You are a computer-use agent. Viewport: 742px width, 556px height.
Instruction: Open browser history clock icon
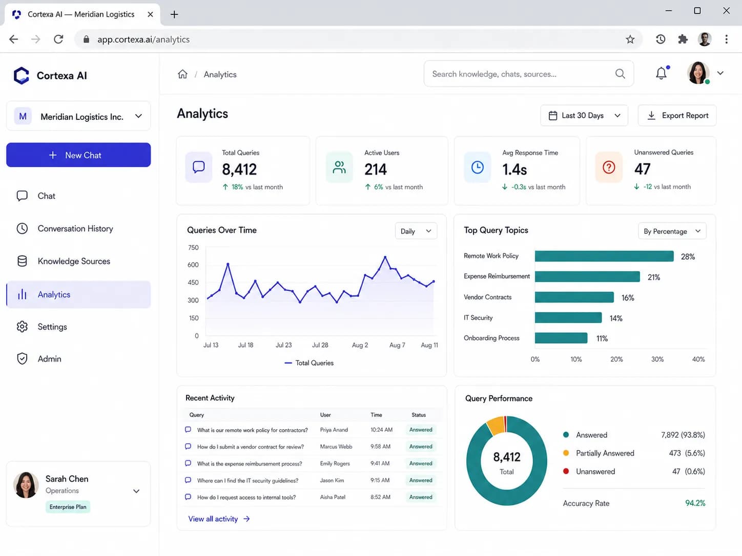(x=661, y=39)
